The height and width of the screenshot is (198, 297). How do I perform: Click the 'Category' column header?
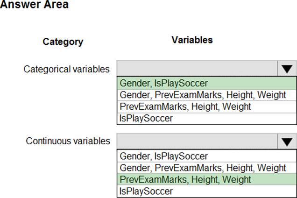pos(63,42)
